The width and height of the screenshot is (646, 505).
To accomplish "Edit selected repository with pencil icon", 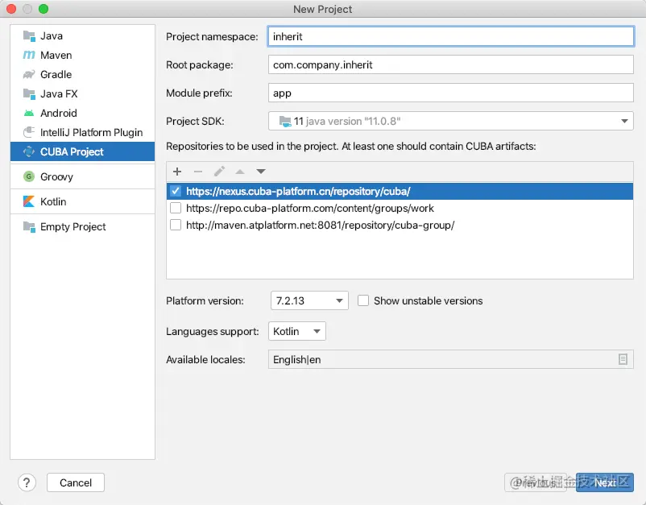I will [x=219, y=172].
